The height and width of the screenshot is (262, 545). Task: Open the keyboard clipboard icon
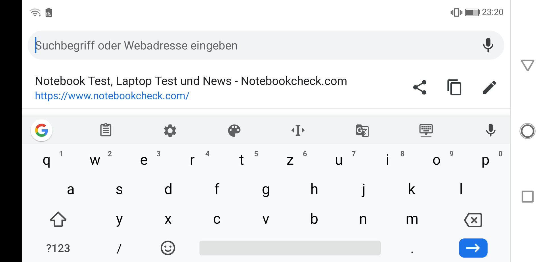106,130
